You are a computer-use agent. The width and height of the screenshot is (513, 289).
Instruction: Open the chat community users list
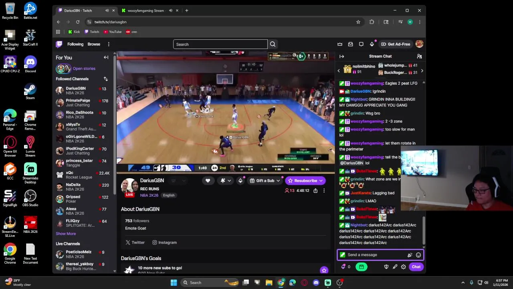click(x=419, y=56)
